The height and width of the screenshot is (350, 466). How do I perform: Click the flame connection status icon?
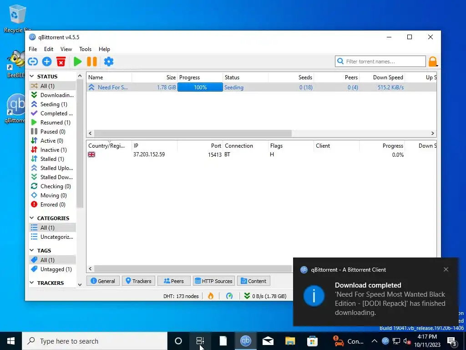point(211,296)
